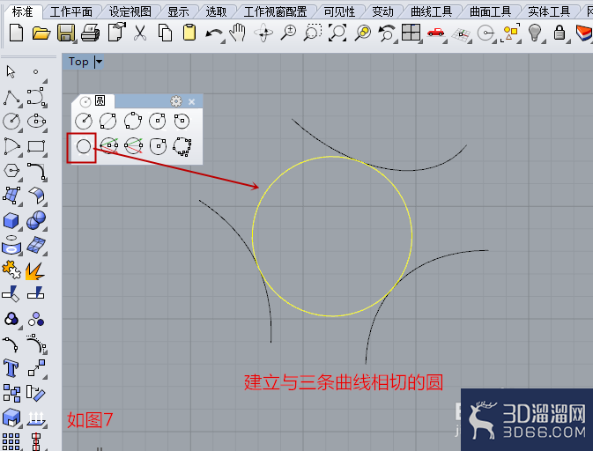Pick the Select arrow tool in sidebar

[11, 71]
